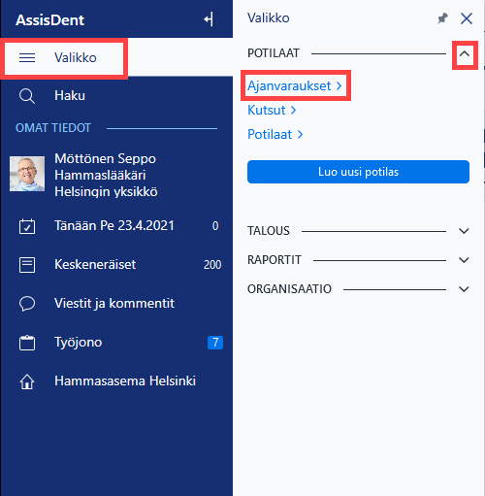Image resolution: width=485 pixels, height=496 pixels.
Task: Open Viestit ja kommentit speech bubble icon
Action: 27,304
